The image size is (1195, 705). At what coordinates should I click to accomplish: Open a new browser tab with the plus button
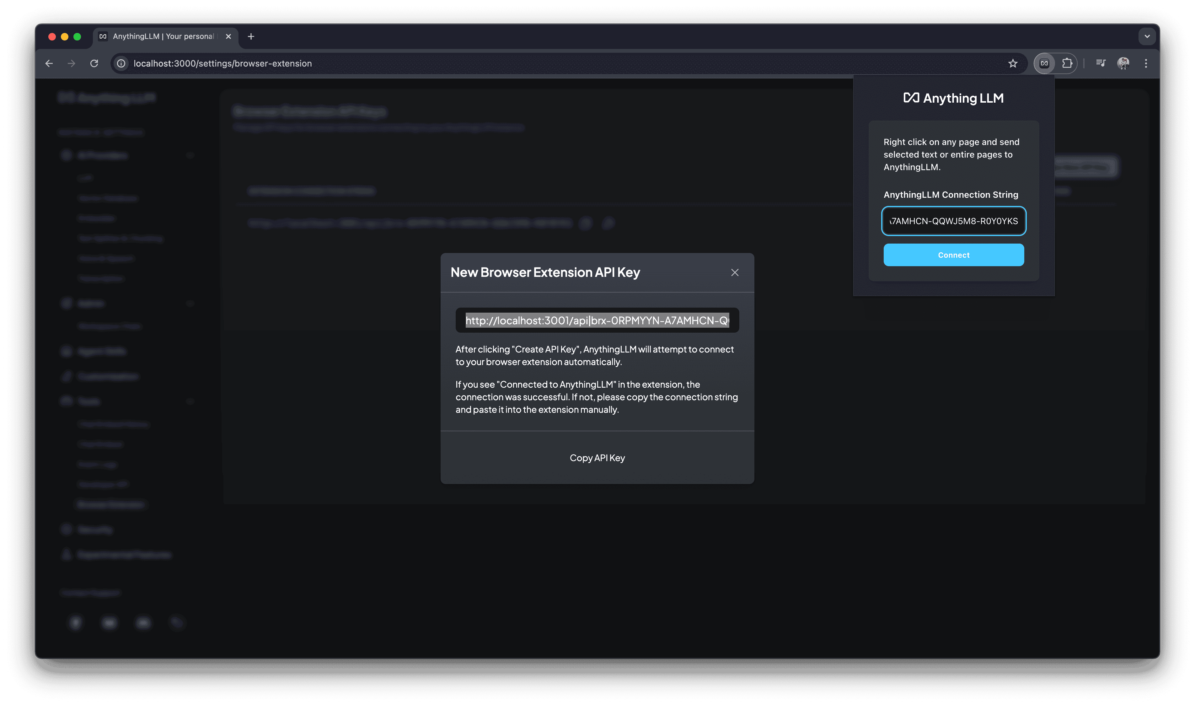[x=251, y=37]
